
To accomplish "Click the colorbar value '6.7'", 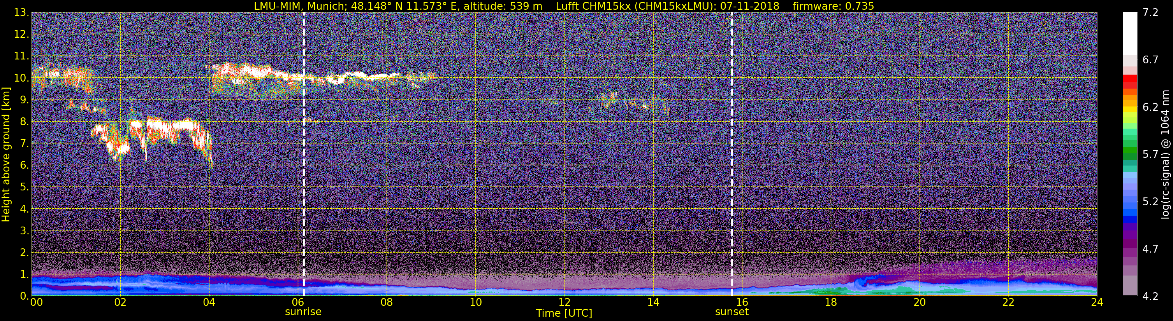I will click(1150, 60).
